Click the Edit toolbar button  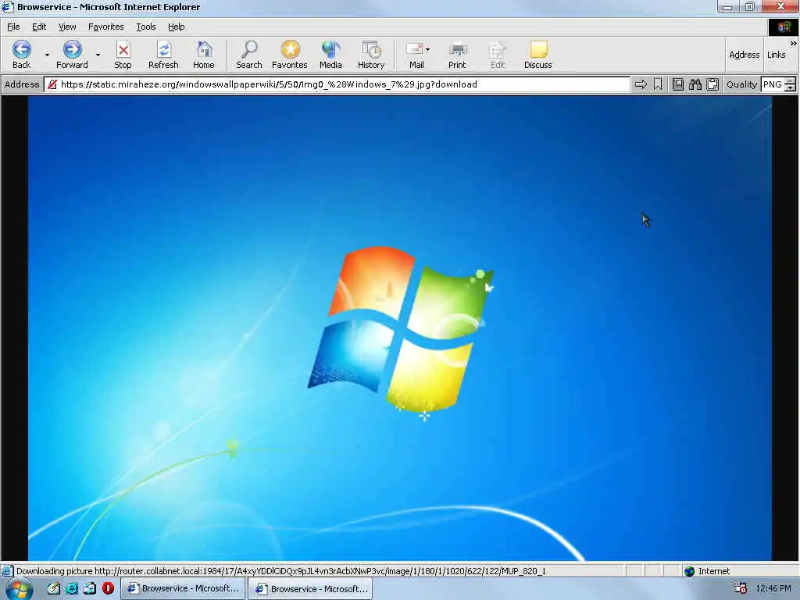coord(498,55)
